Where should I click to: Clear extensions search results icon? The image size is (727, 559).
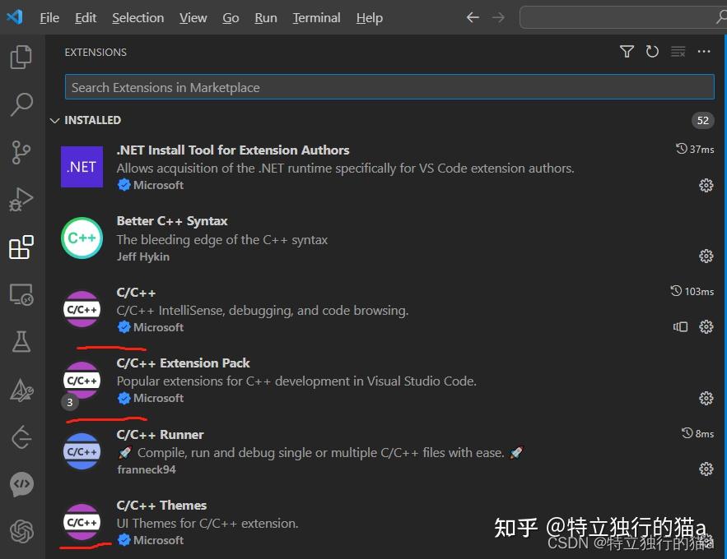(678, 51)
